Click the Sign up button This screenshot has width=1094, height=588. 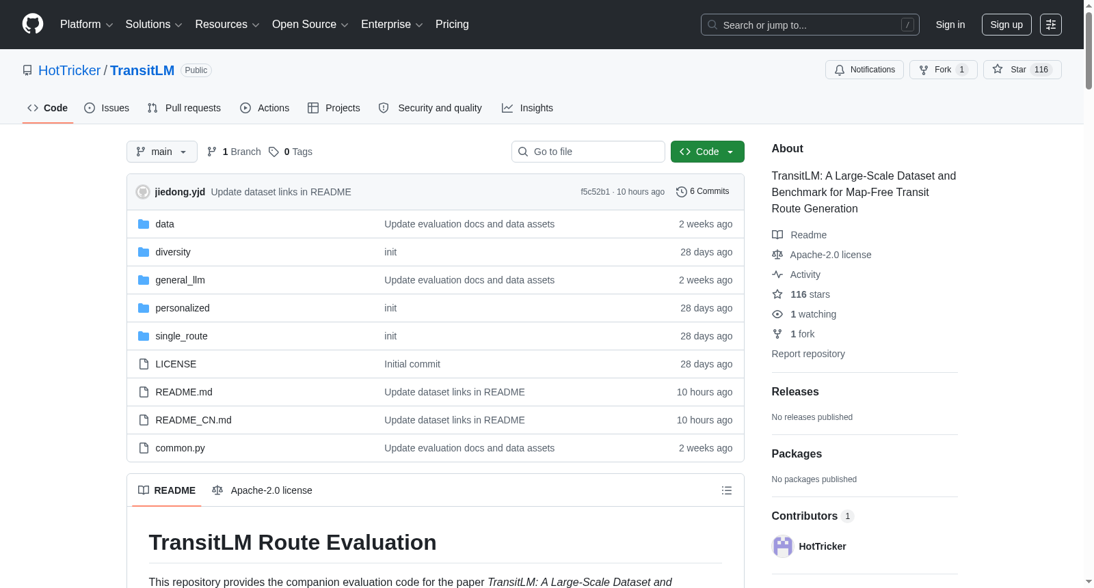point(1006,25)
